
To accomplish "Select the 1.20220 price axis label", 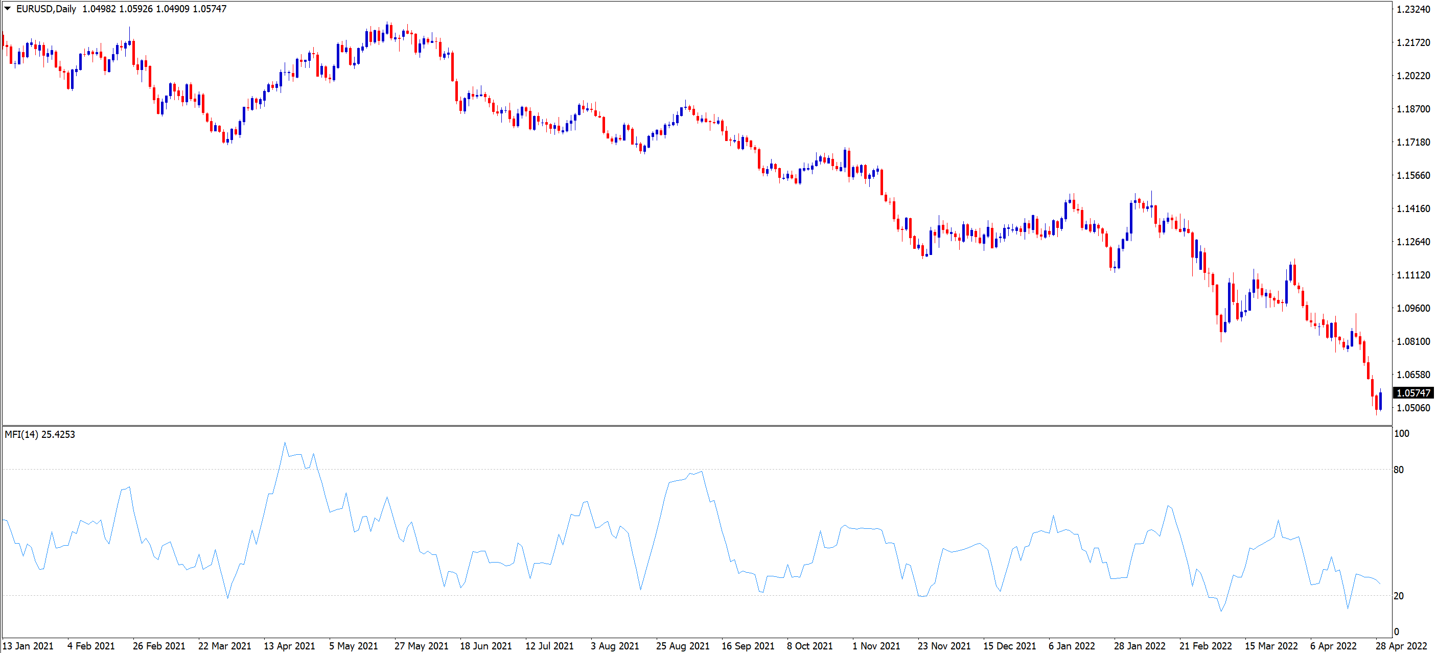I will [1413, 76].
